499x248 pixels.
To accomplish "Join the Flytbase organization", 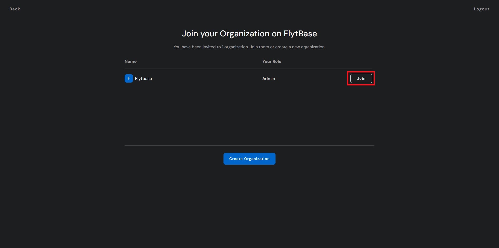I will coord(361,78).
